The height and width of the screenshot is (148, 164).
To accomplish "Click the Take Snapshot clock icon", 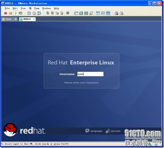I will (29, 13).
